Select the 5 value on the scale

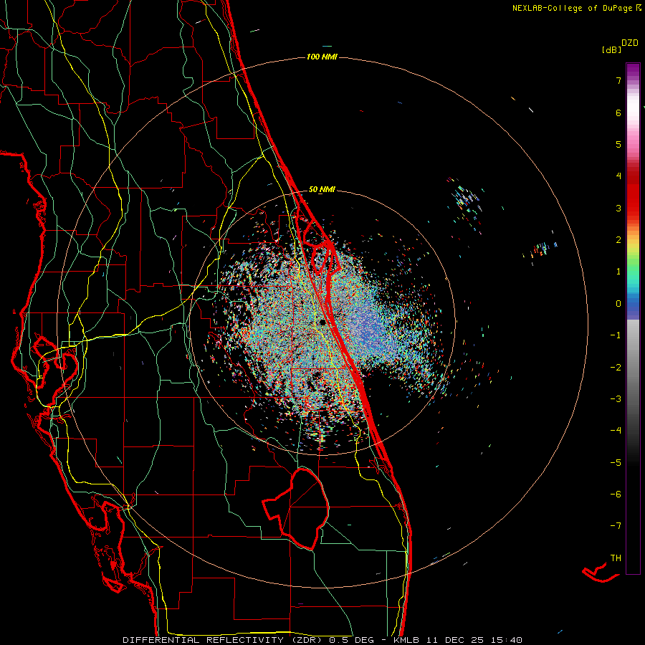coord(618,144)
